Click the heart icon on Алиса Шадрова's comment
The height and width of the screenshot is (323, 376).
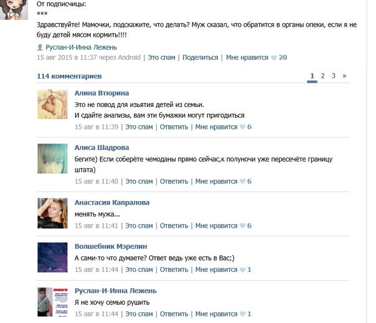click(242, 182)
